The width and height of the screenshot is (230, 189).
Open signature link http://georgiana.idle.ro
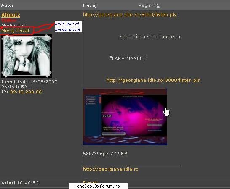(111, 169)
